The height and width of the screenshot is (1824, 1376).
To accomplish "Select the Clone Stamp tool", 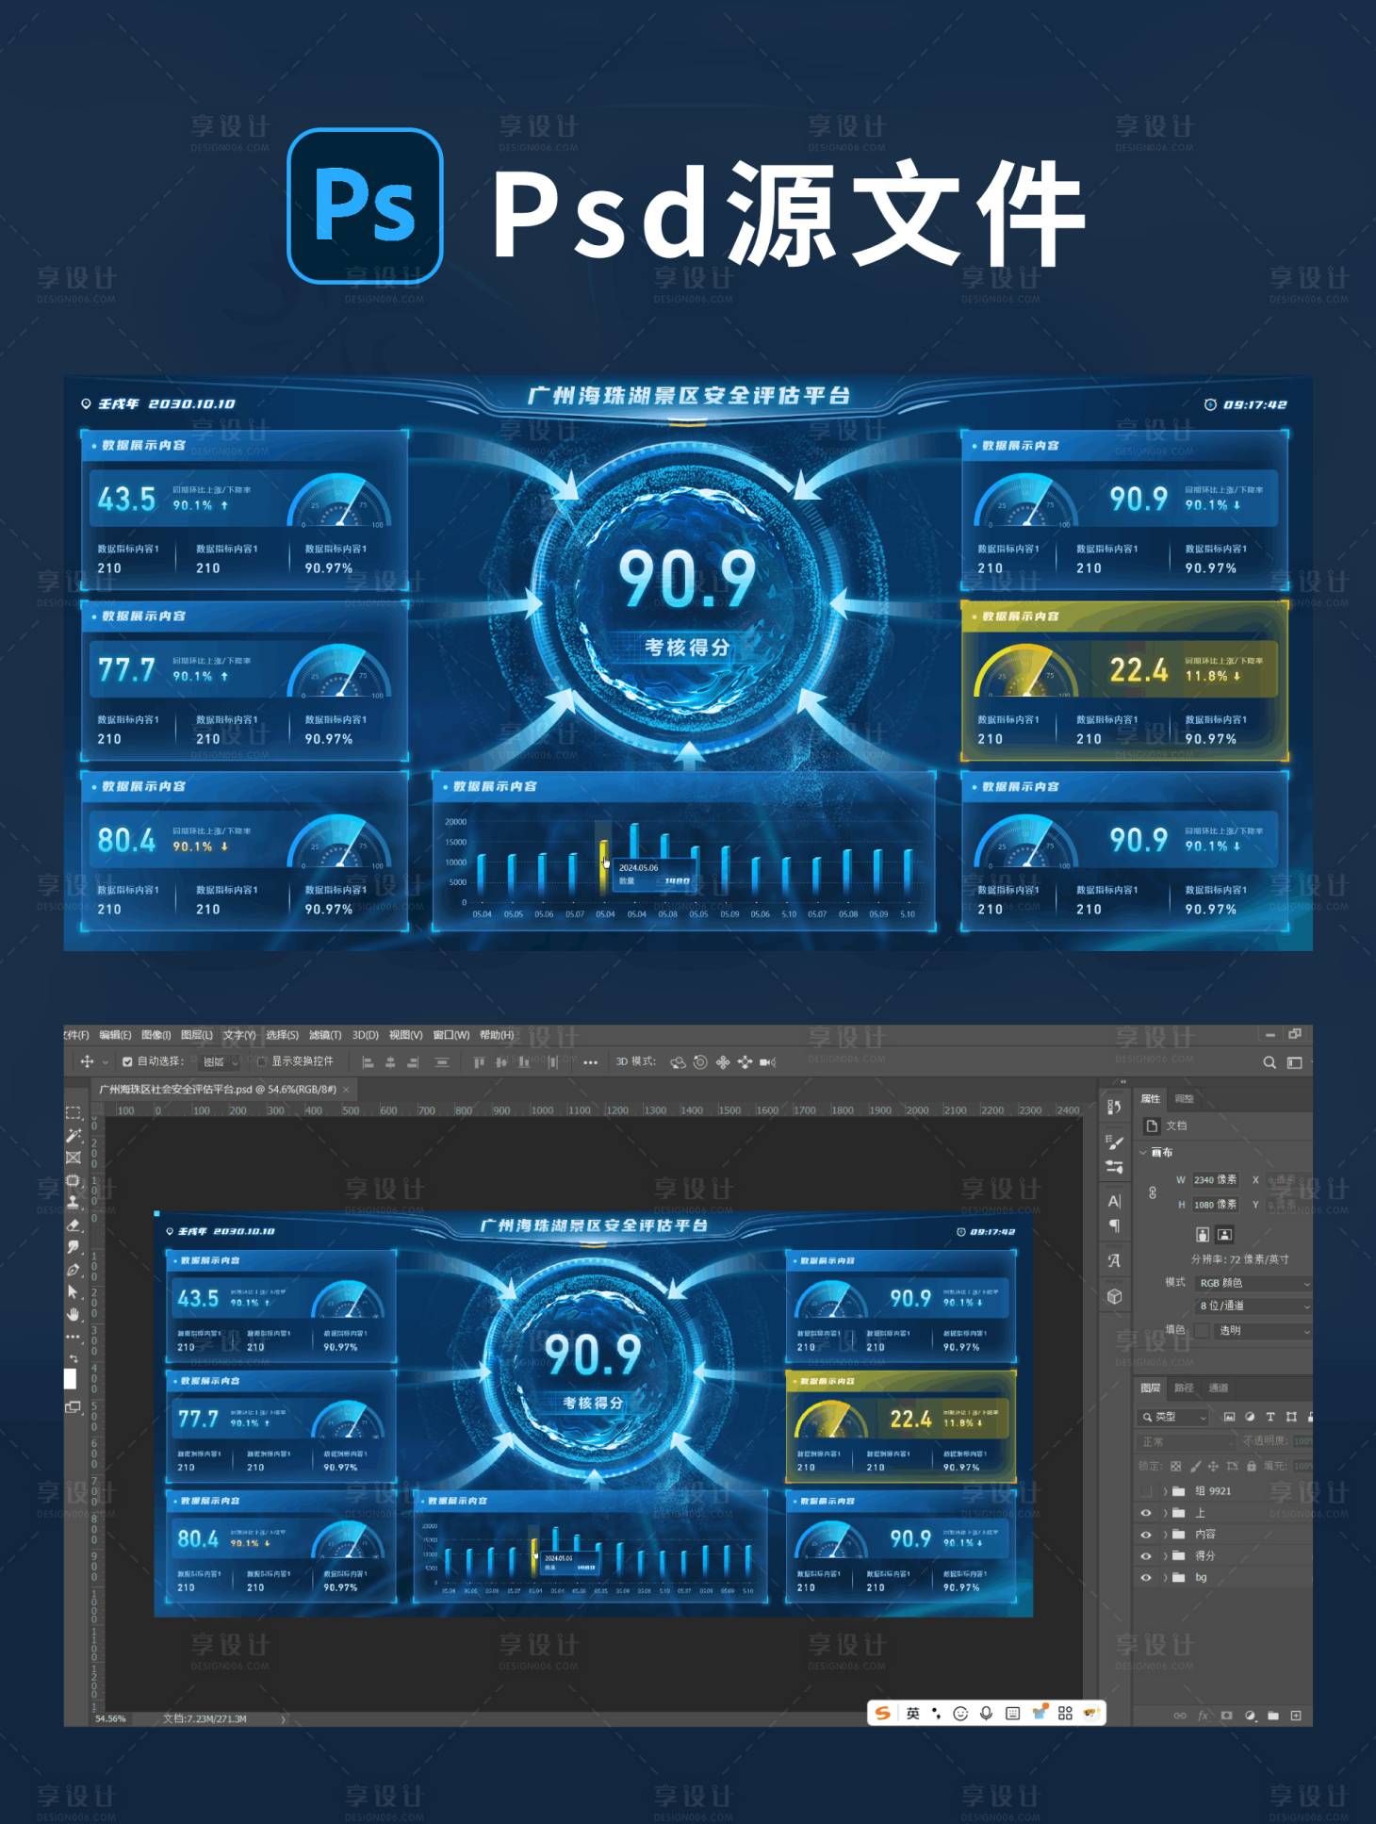I will [x=74, y=1203].
